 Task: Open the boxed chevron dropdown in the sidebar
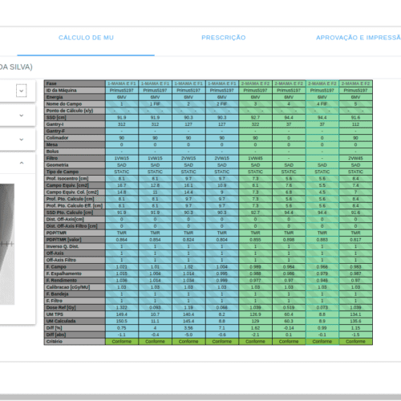(22, 91)
